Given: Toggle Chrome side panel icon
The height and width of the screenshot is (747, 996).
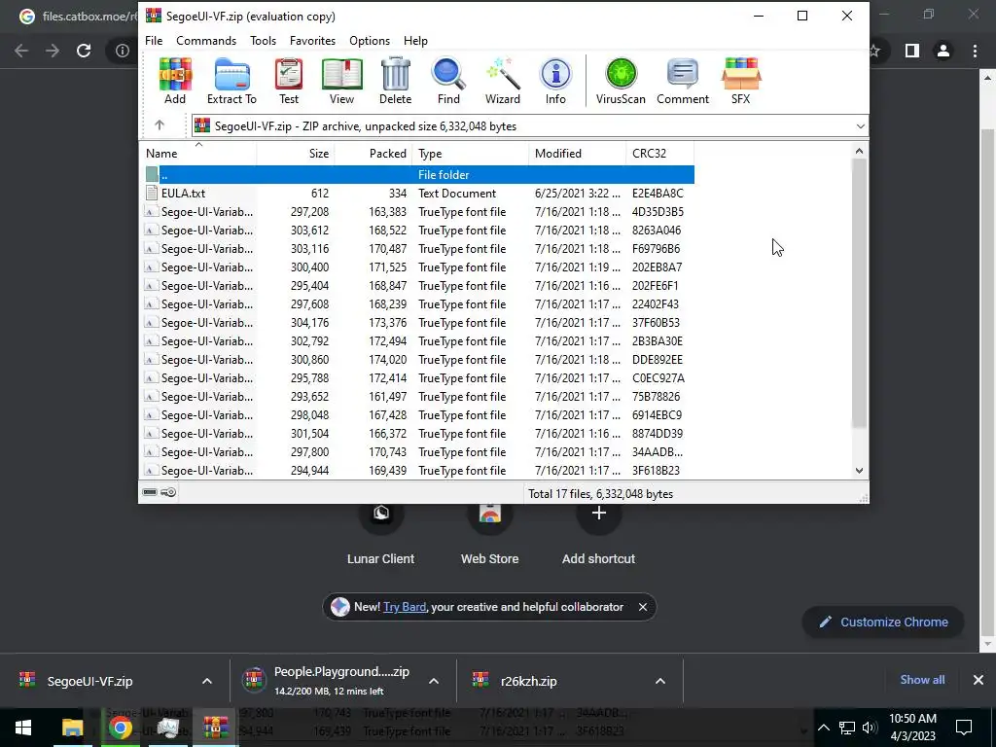Looking at the screenshot, I should coord(912,51).
